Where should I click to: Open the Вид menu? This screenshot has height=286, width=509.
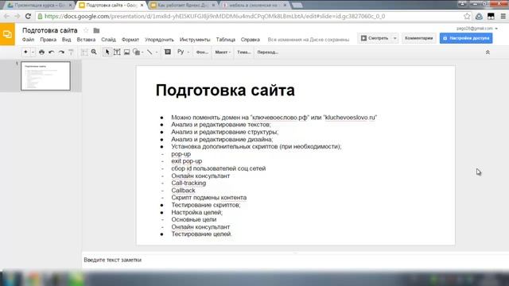tap(67, 40)
